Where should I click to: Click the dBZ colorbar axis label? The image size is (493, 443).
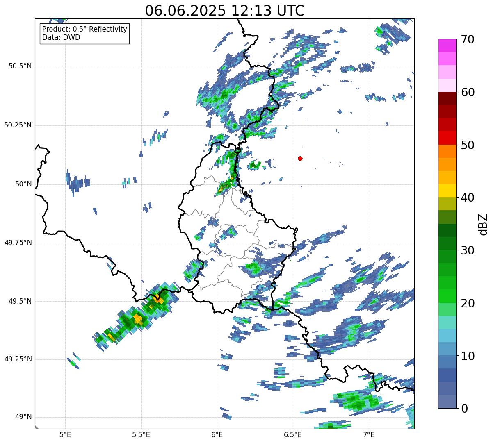tap(483, 224)
